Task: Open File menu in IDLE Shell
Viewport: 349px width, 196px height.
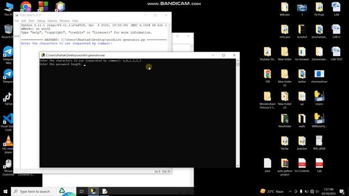Action: [17, 21]
